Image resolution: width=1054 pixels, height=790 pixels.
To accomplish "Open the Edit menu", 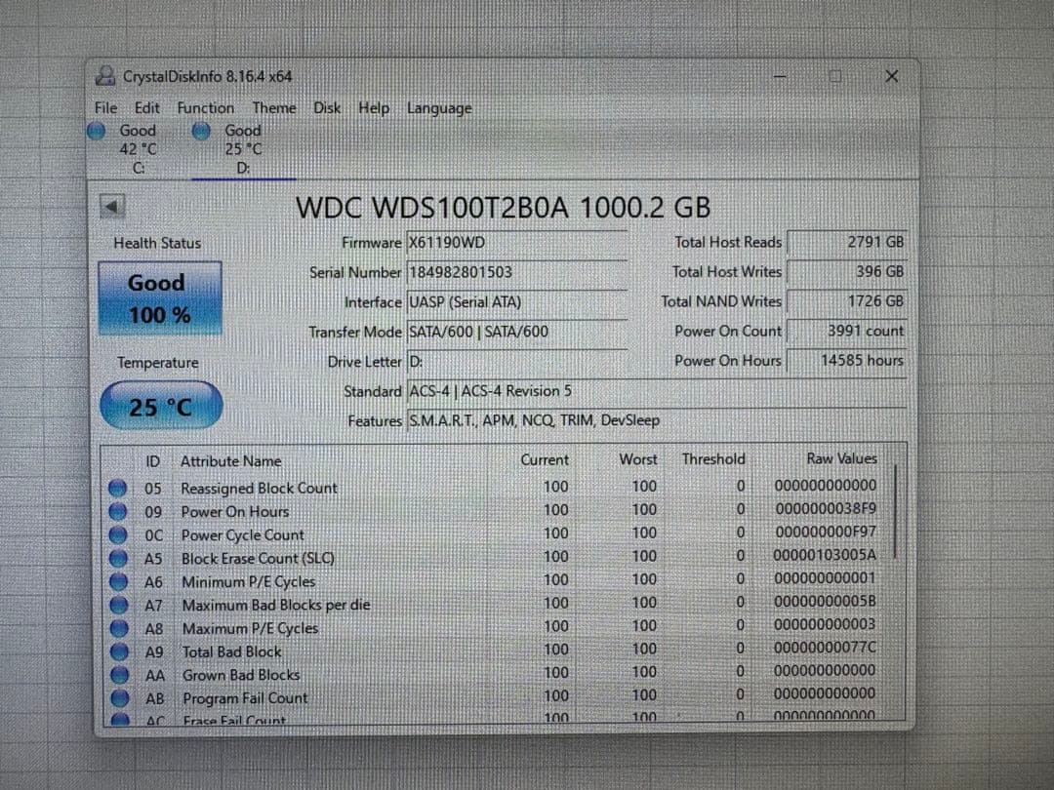I will 146,107.
